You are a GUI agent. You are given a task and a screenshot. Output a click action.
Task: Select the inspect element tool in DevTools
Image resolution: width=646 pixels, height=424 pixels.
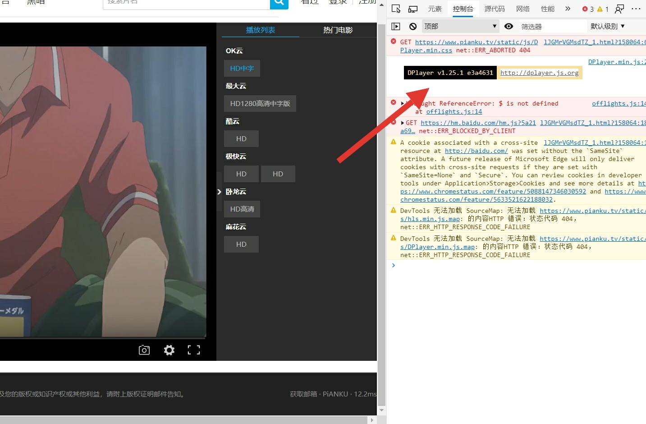(x=396, y=8)
